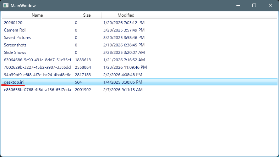Select the file starting with 7802629b-3227
The width and height of the screenshot is (279, 157).
click(x=37, y=67)
